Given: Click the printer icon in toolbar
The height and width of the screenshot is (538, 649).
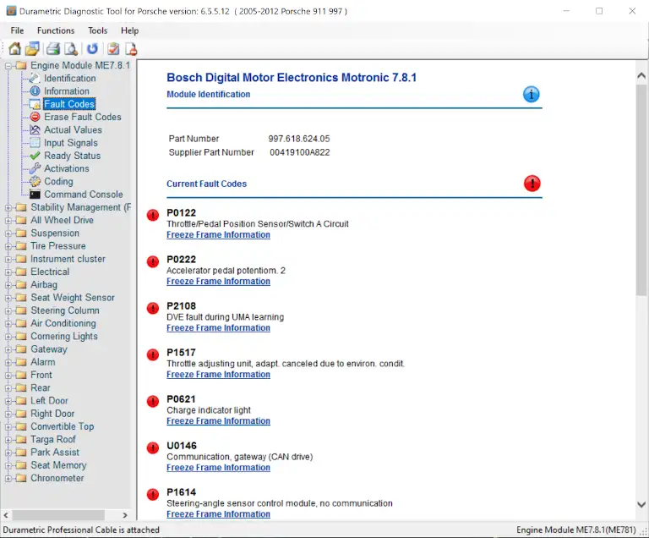Looking at the screenshot, I should [53, 49].
